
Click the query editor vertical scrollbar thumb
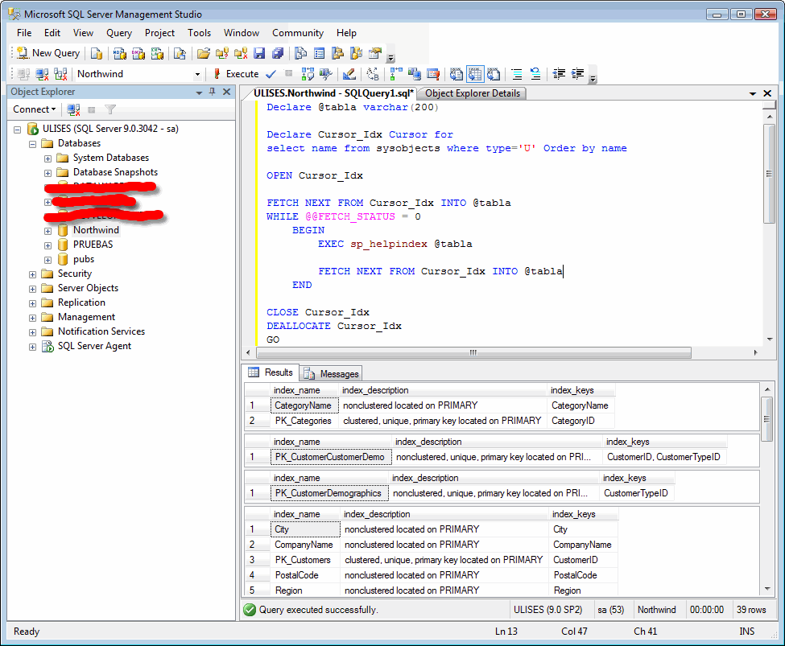769,174
